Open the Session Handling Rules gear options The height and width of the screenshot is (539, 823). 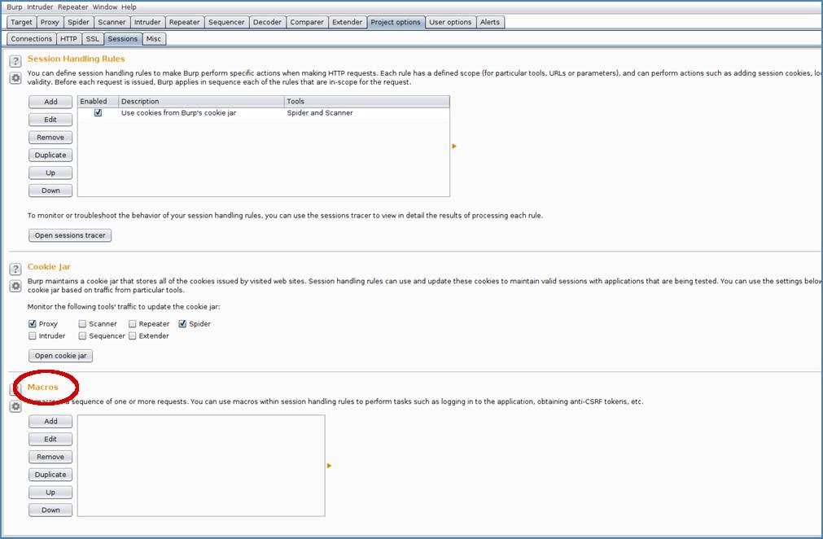[x=15, y=78]
